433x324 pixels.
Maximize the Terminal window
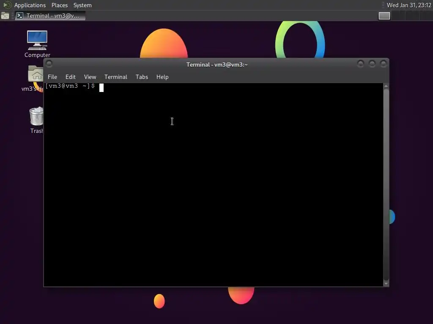pos(372,64)
